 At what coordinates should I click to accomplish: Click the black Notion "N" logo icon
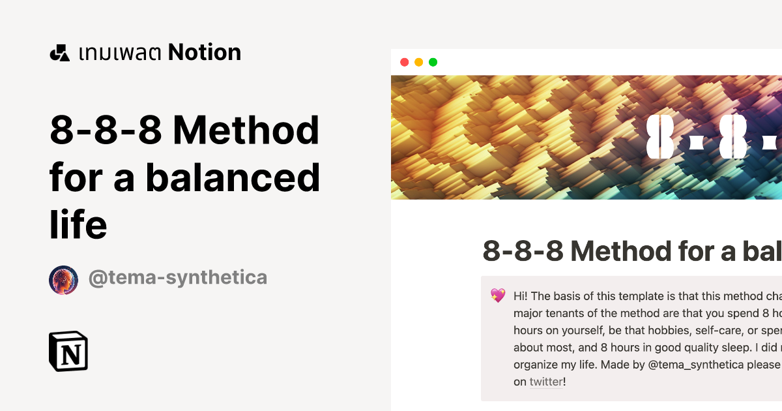(x=68, y=352)
